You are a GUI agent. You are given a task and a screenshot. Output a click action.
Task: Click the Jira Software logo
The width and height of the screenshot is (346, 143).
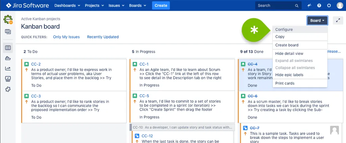[27, 5]
